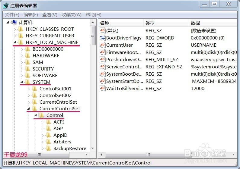
Task: Click the (默认) string value icon
Action: (x=102, y=30)
